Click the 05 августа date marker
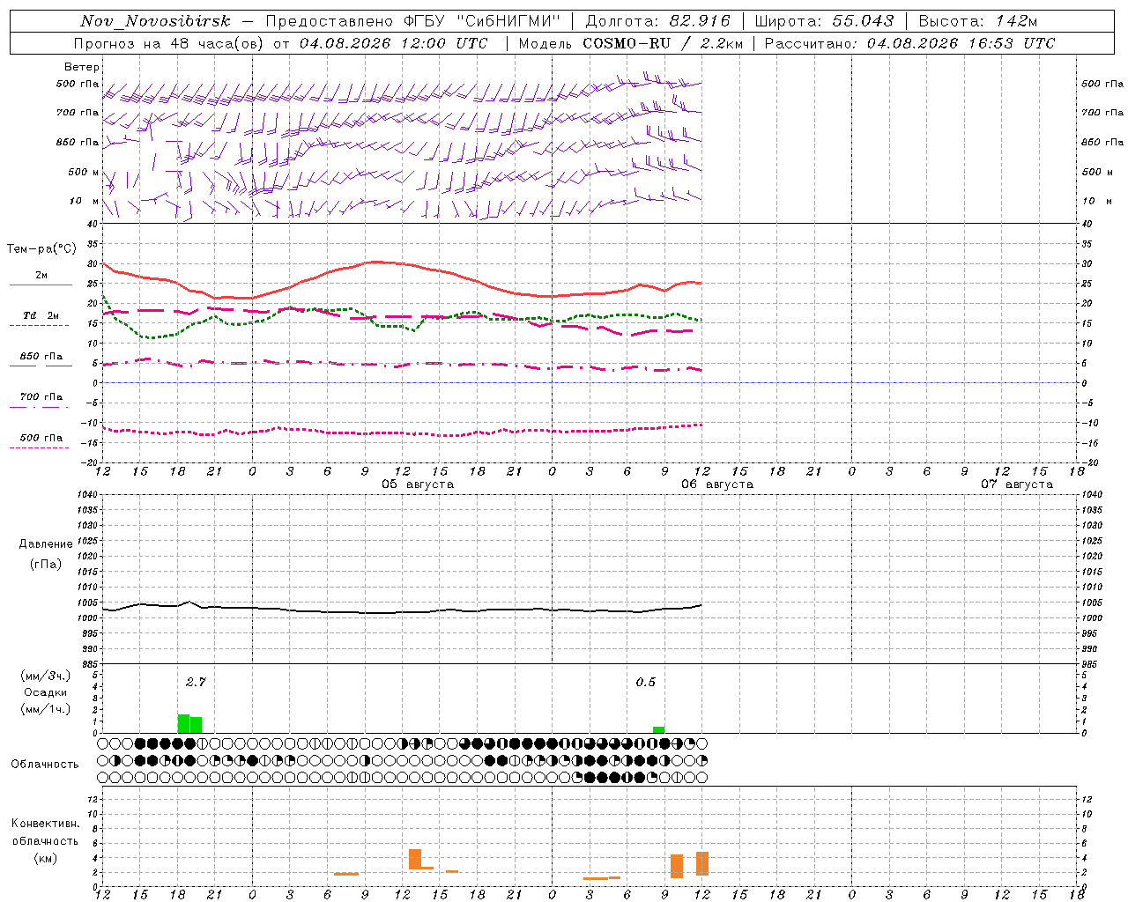This screenshot has height=902, width=1128. (418, 484)
